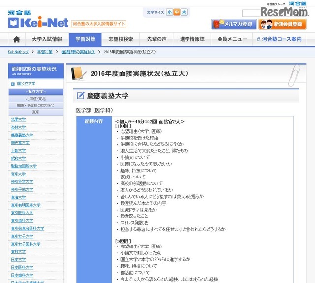Screen dimensions: 315x283
Task: Open 東海大学 link
Action: pos(18,197)
